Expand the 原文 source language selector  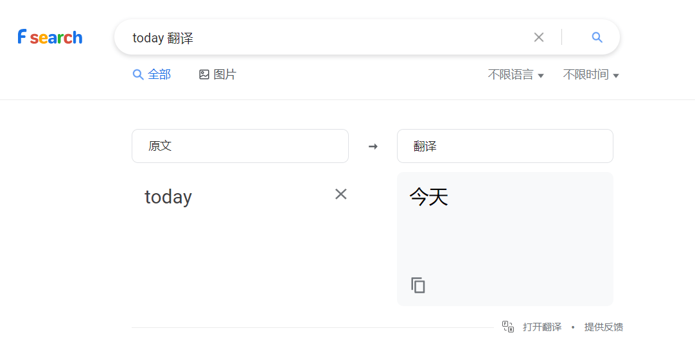(x=240, y=146)
